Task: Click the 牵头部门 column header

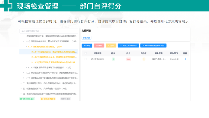Action: pyautogui.click(x=174, y=53)
